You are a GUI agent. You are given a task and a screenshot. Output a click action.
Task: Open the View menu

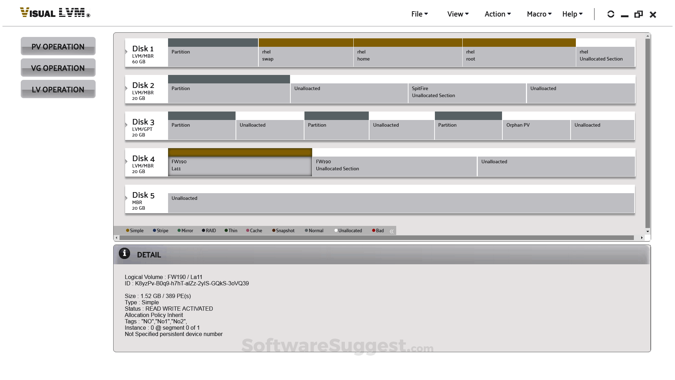(457, 14)
